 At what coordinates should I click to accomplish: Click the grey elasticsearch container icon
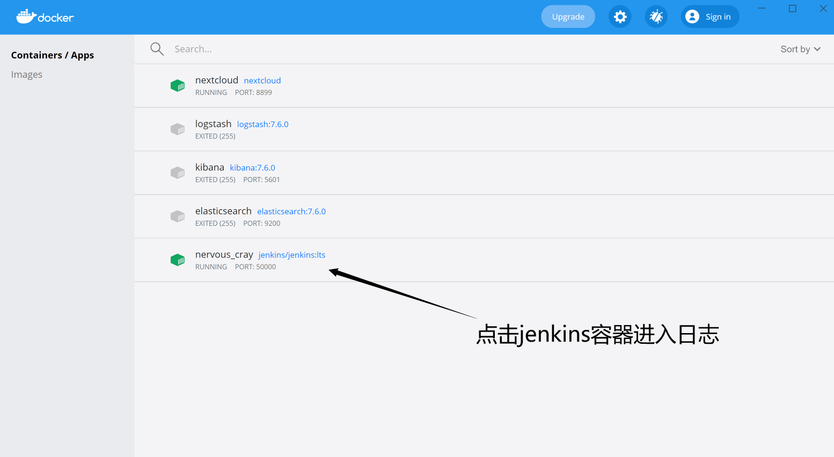click(x=178, y=216)
